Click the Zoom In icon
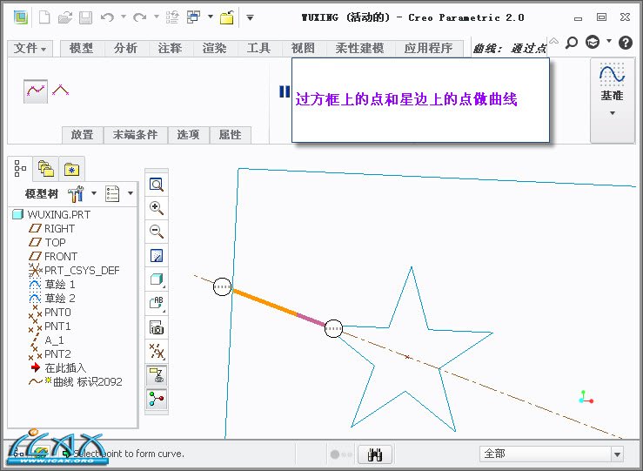The width and height of the screenshot is (643, 471). click(157, 208)
